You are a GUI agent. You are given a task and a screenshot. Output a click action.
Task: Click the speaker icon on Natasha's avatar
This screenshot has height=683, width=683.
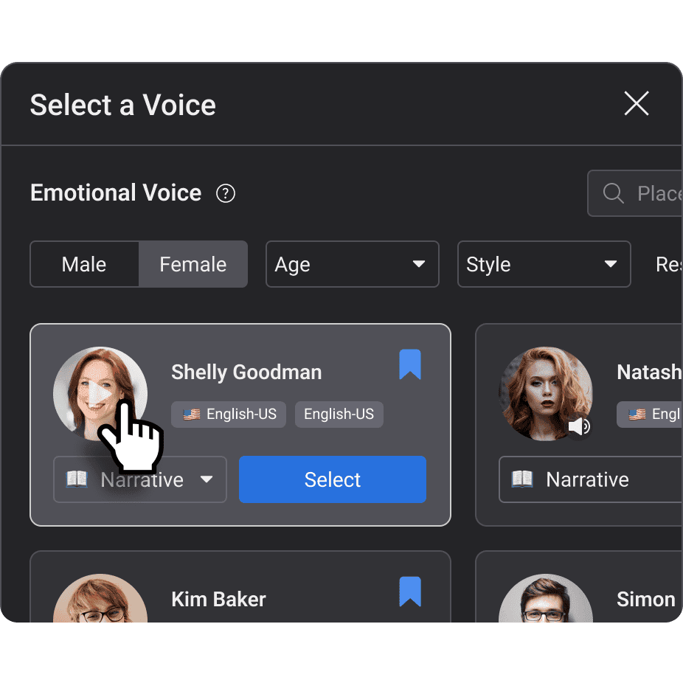coord(580,426)
